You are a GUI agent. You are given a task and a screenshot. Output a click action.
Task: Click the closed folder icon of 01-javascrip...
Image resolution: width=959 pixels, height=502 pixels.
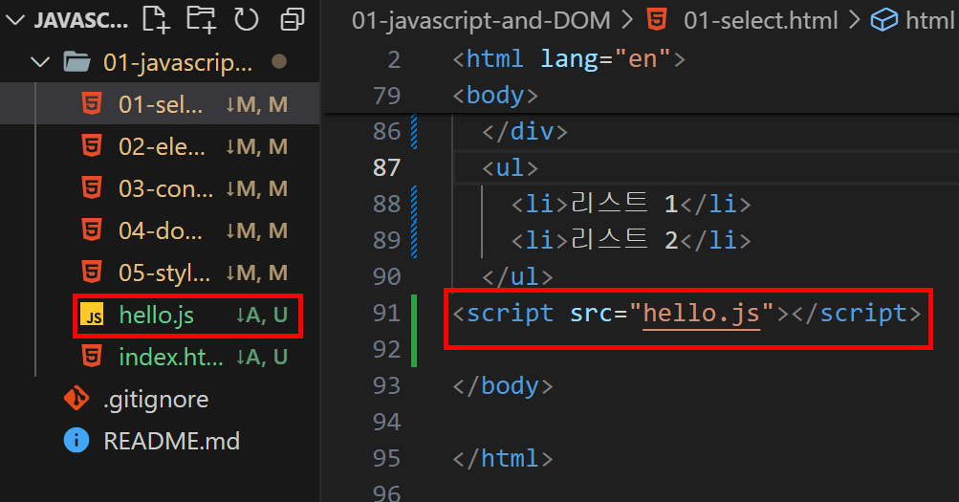pyautogui.click(x=77, y=62)
